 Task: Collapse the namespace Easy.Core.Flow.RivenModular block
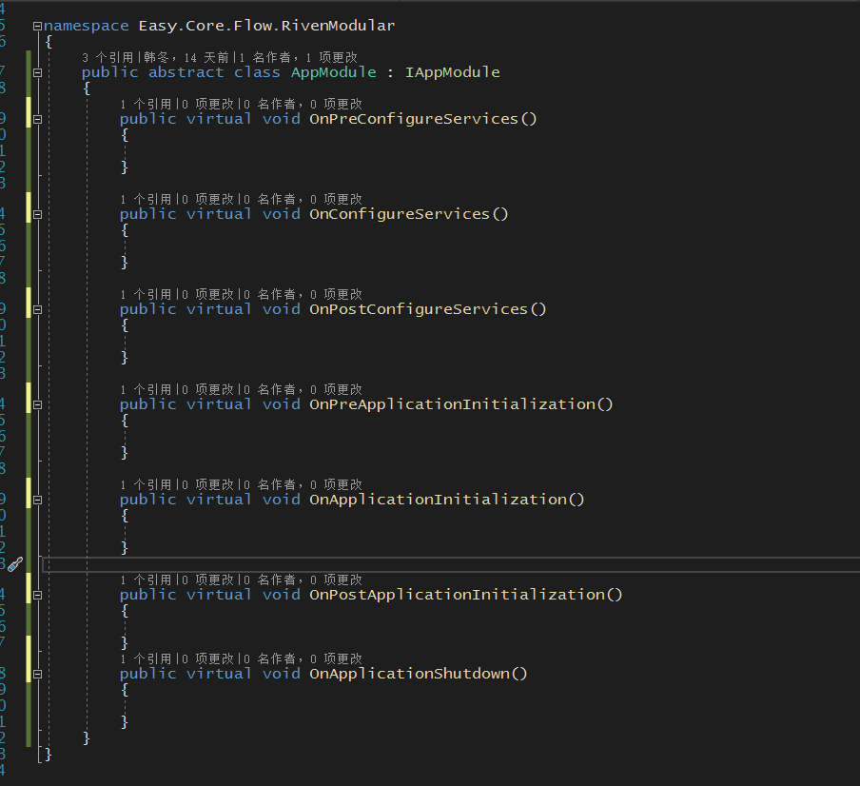[37, 26]
